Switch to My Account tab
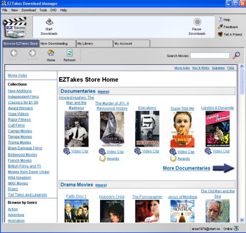Image resolution: width=246 pixels, height=233 pixels. tap(132, 44)
